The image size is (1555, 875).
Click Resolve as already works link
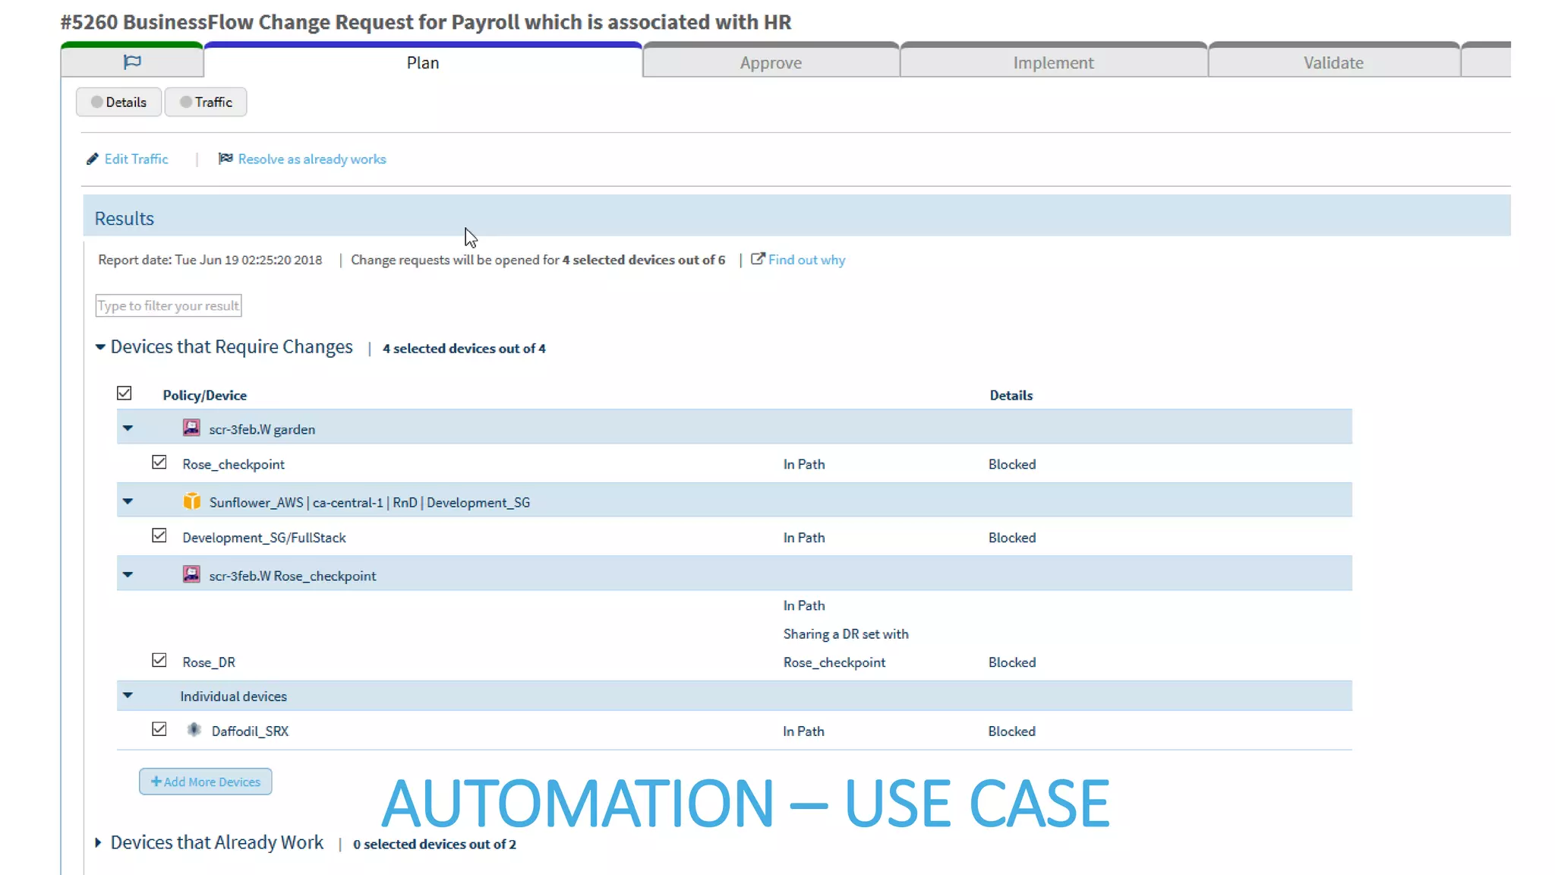point(312,159)
